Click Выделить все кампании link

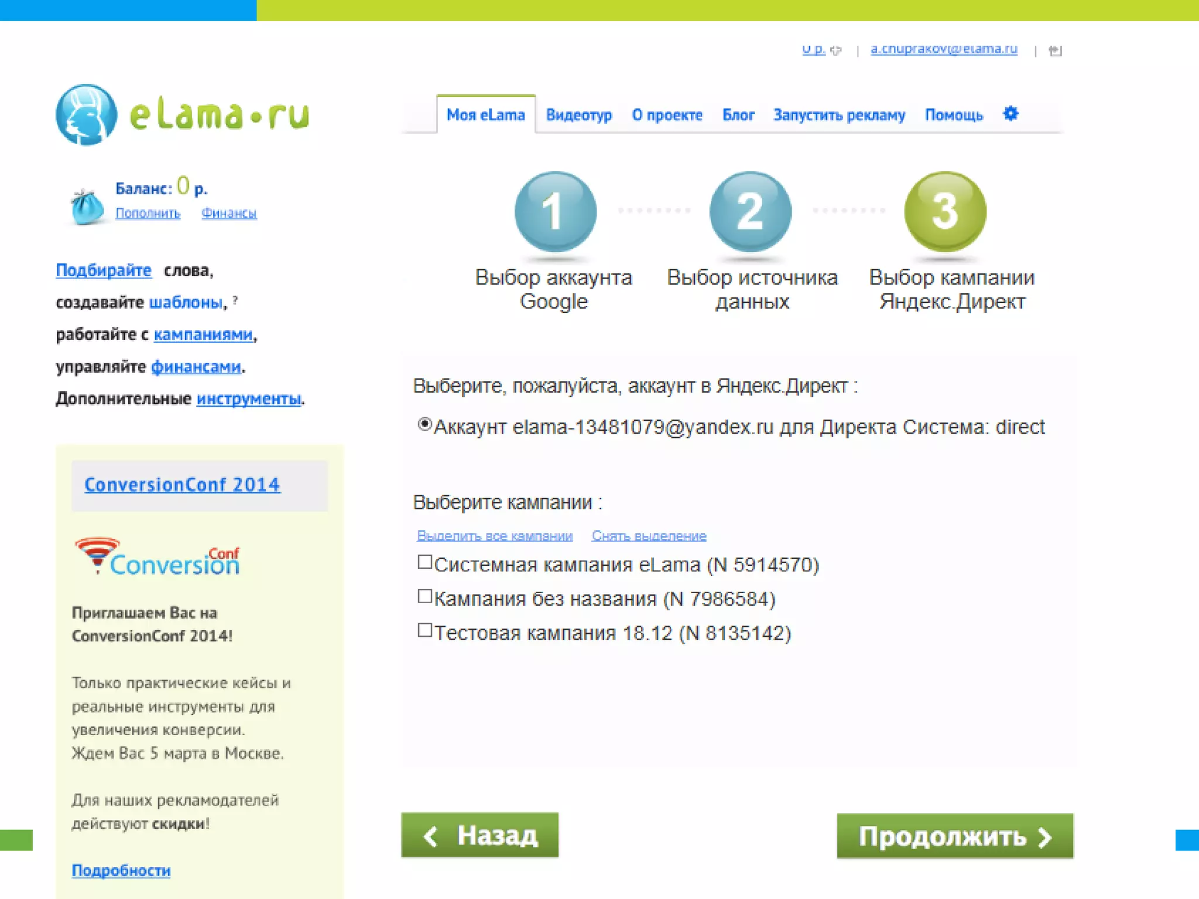(494, 536)
